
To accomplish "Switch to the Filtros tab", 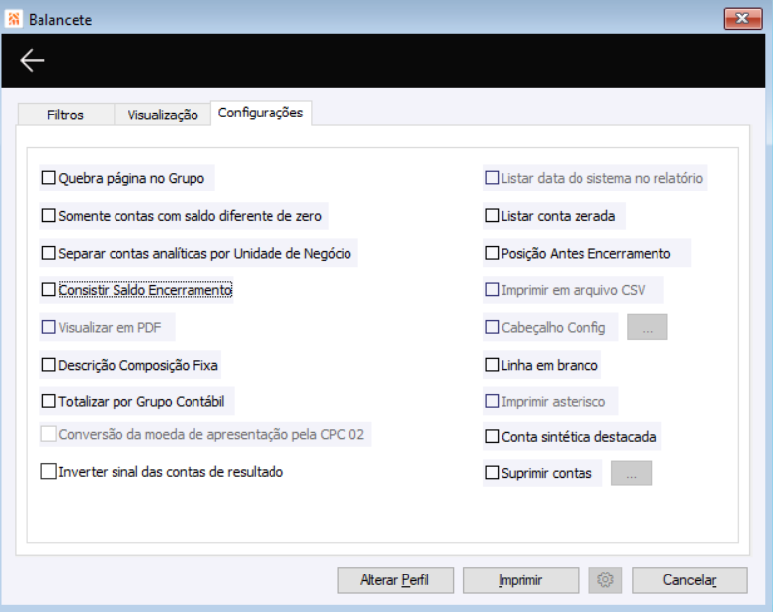I will point(65,115).
